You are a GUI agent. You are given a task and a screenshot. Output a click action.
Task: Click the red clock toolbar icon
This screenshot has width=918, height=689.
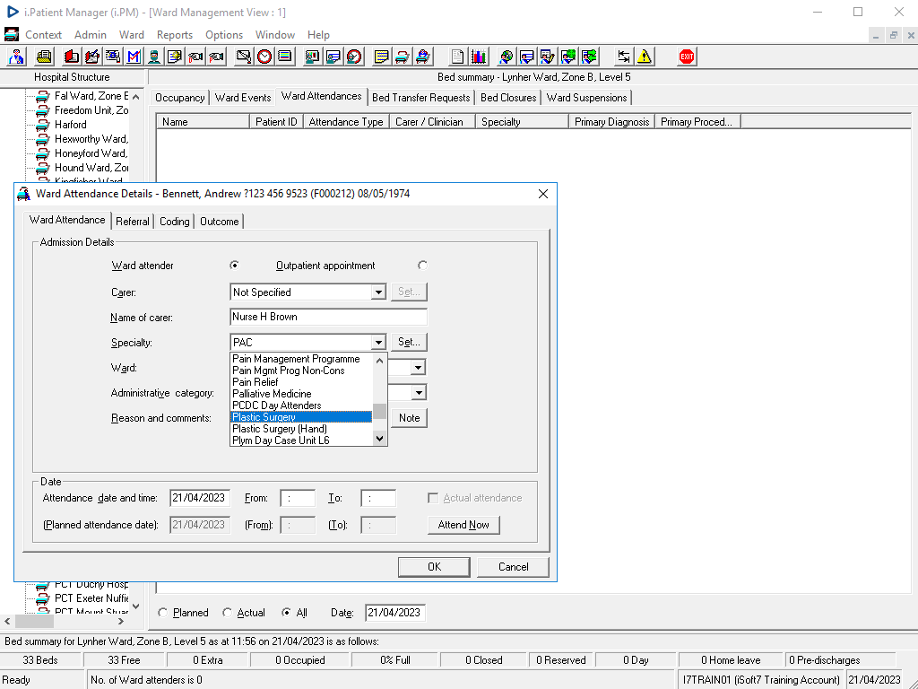pos(264,57)
